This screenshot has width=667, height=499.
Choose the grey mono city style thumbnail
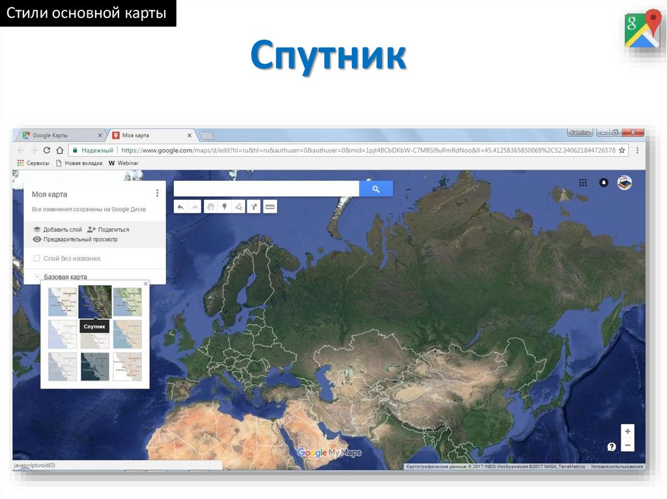(95, 340)
